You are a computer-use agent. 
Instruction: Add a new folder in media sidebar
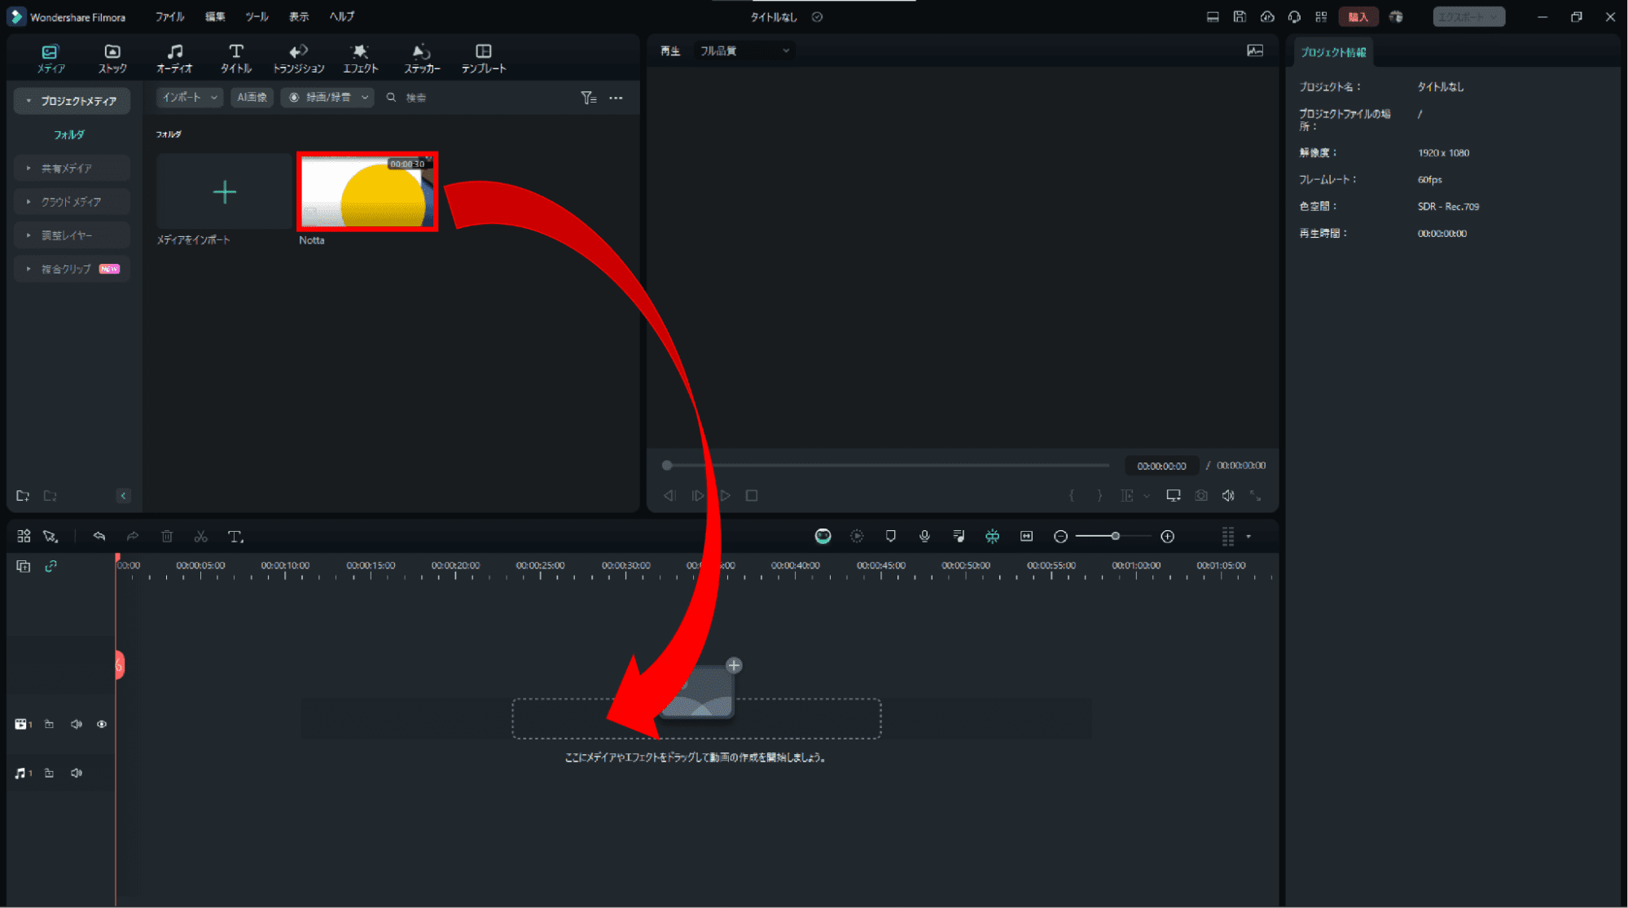point(23,496)
